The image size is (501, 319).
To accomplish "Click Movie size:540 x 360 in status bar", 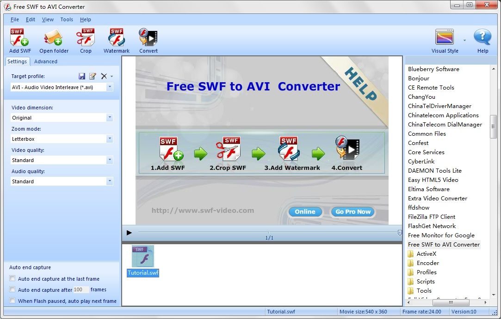I will 363,312.
